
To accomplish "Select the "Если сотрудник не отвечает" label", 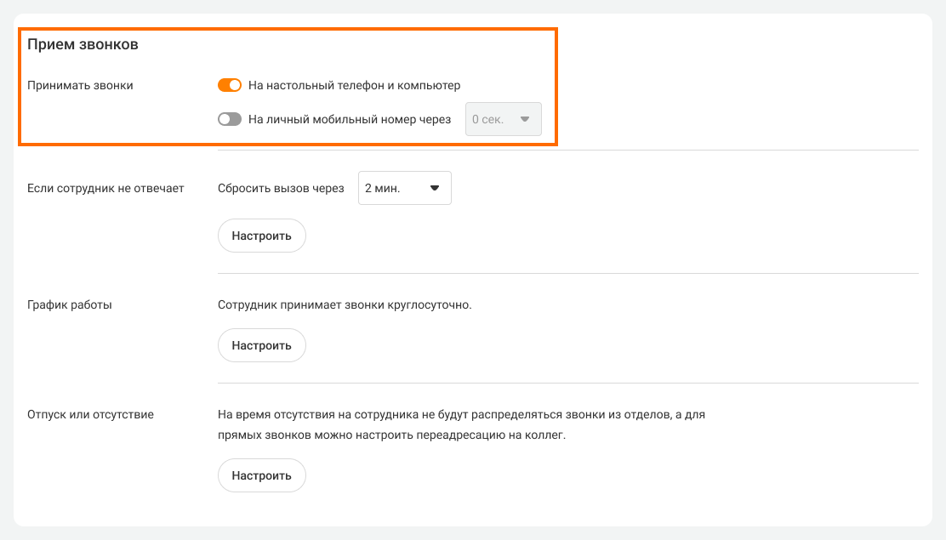I will pos(105,188).
